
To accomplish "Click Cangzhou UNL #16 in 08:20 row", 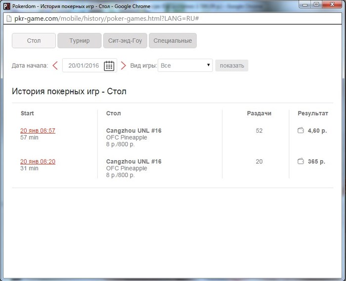I will [x=134, y=161].
